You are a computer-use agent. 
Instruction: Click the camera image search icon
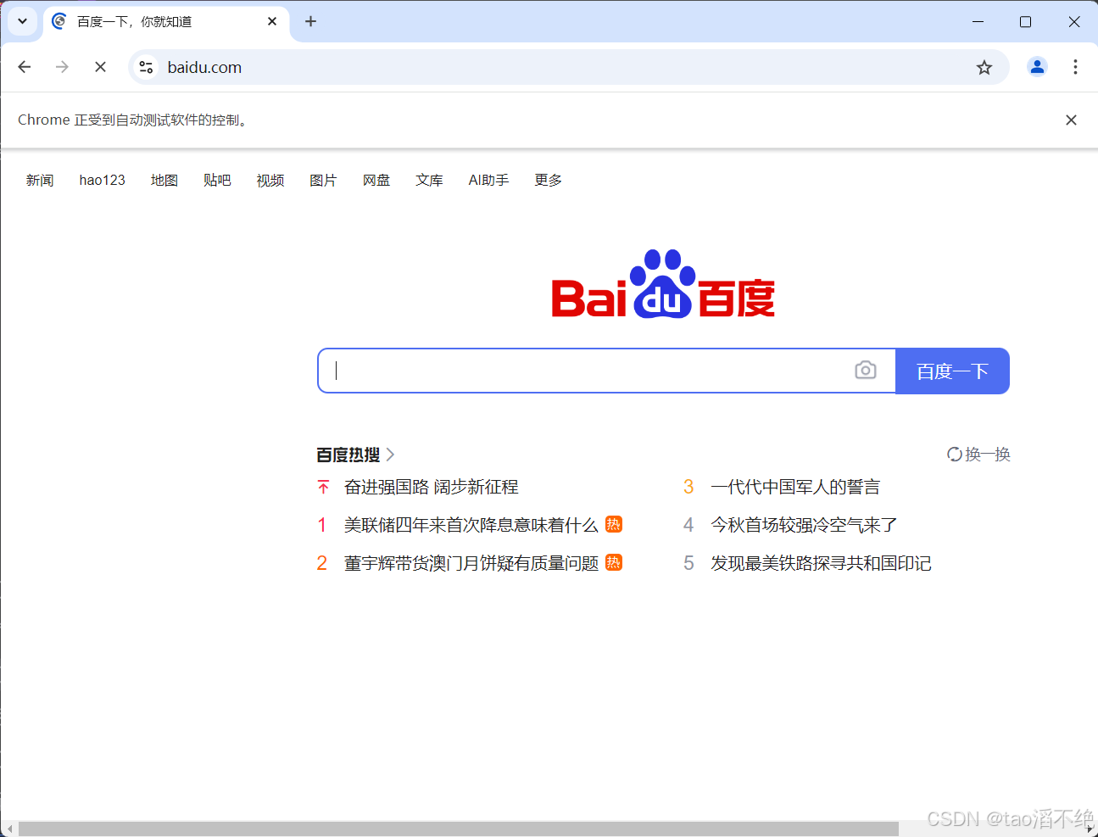click(865, 371)
